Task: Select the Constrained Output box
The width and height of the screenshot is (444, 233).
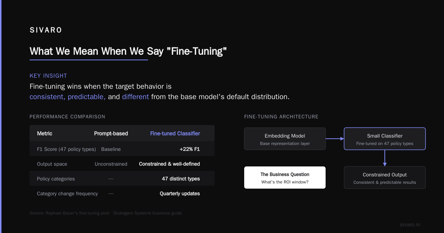Action: (385, 178)
